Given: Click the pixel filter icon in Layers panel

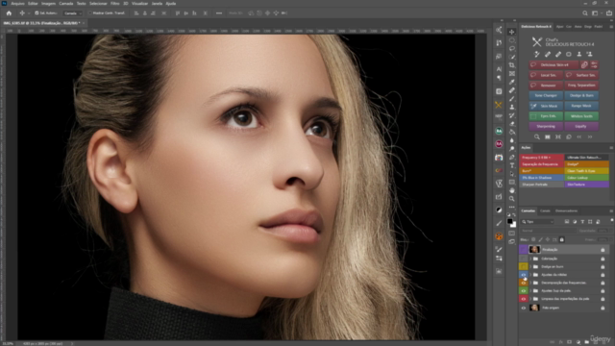Looking at the screenshot, I should 567,222.
